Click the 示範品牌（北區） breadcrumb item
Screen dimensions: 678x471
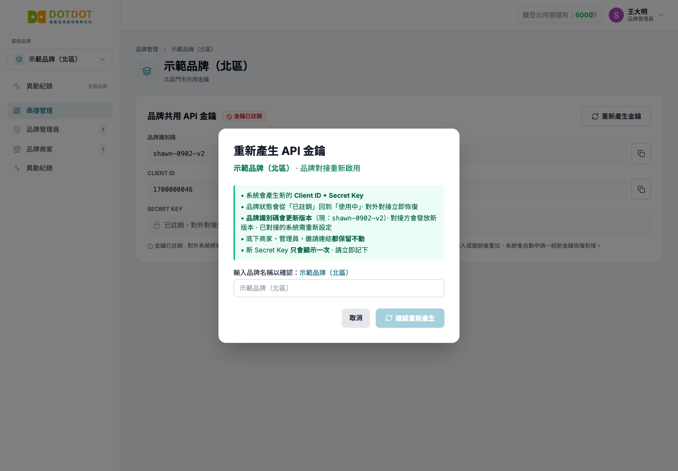[x=194, y=49]
